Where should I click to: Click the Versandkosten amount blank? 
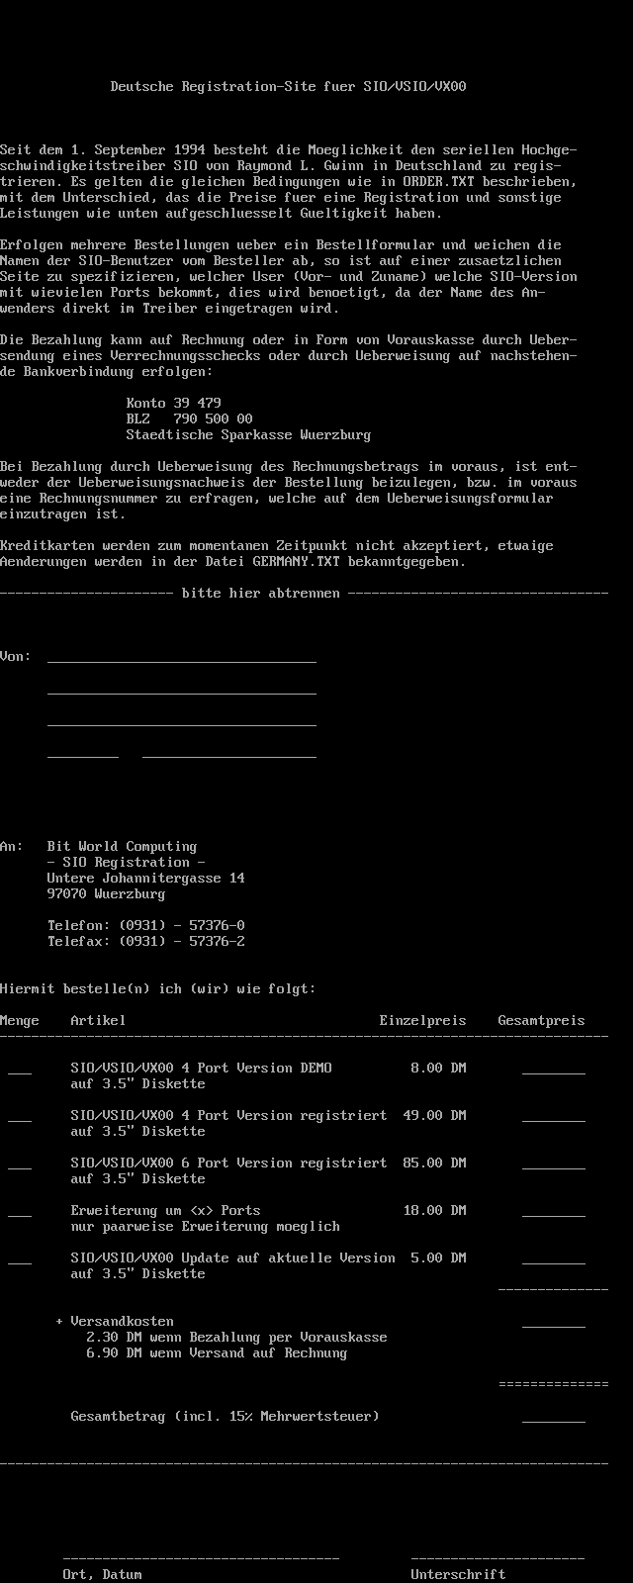point(554,1325)
